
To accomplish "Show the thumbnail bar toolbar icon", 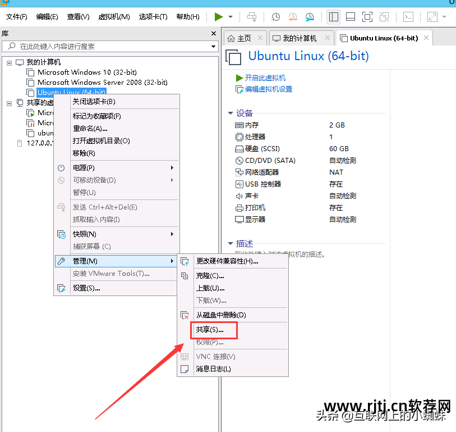I will point(350,17).
